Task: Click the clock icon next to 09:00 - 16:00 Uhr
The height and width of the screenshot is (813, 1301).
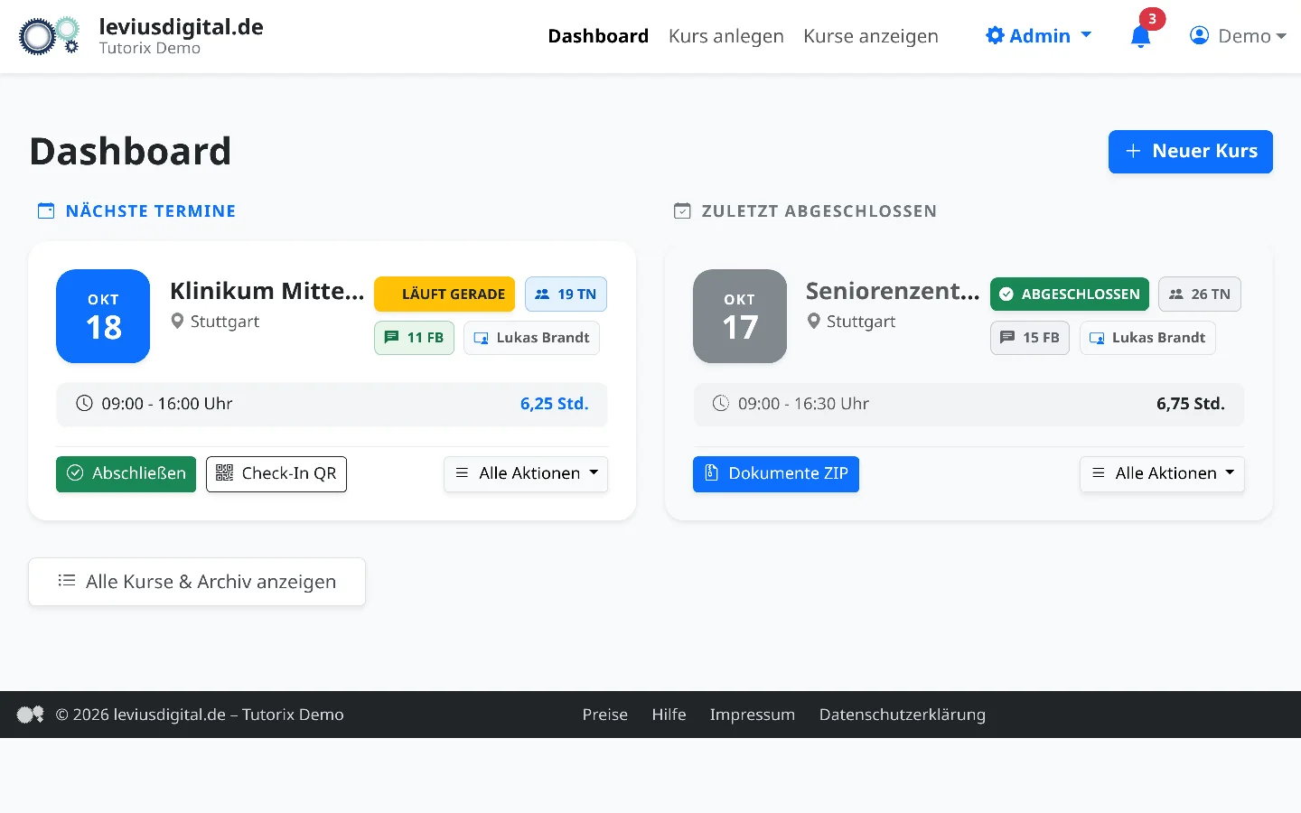Action: [84, 404]
